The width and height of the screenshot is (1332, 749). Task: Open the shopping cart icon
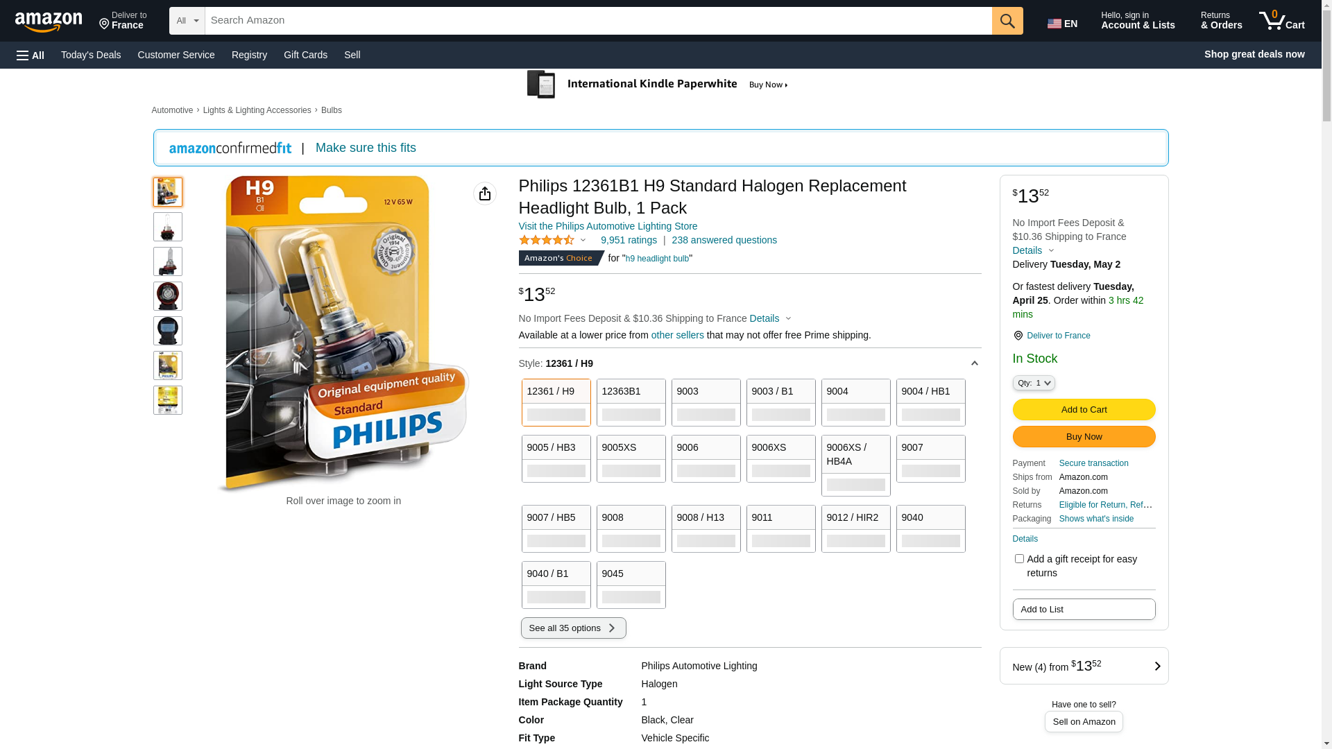[x=1281, y=21]
